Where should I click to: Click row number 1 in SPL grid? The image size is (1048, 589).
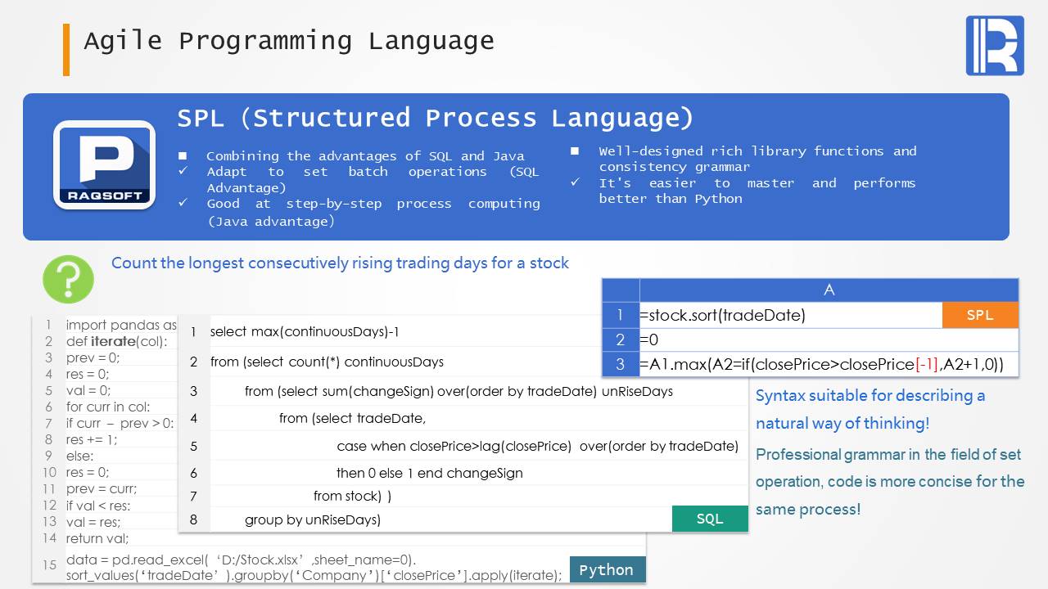tap(621, 315)
